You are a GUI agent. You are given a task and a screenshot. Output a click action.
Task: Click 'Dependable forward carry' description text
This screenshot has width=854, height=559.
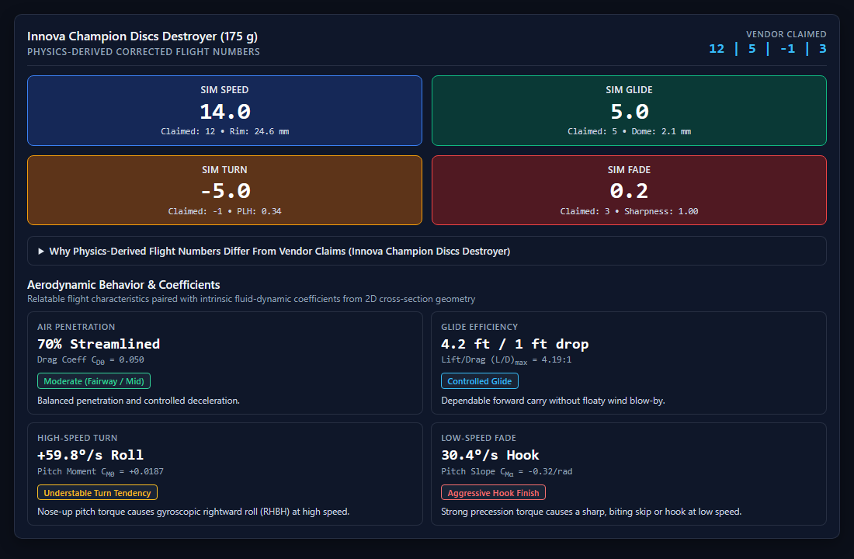click(553, 401)
